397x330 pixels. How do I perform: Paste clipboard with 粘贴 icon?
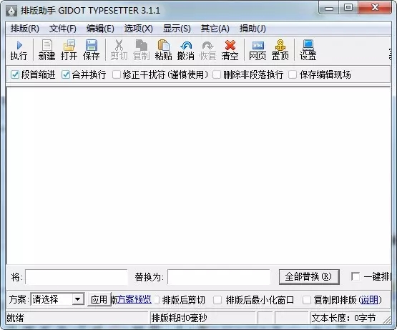point(164,50)
